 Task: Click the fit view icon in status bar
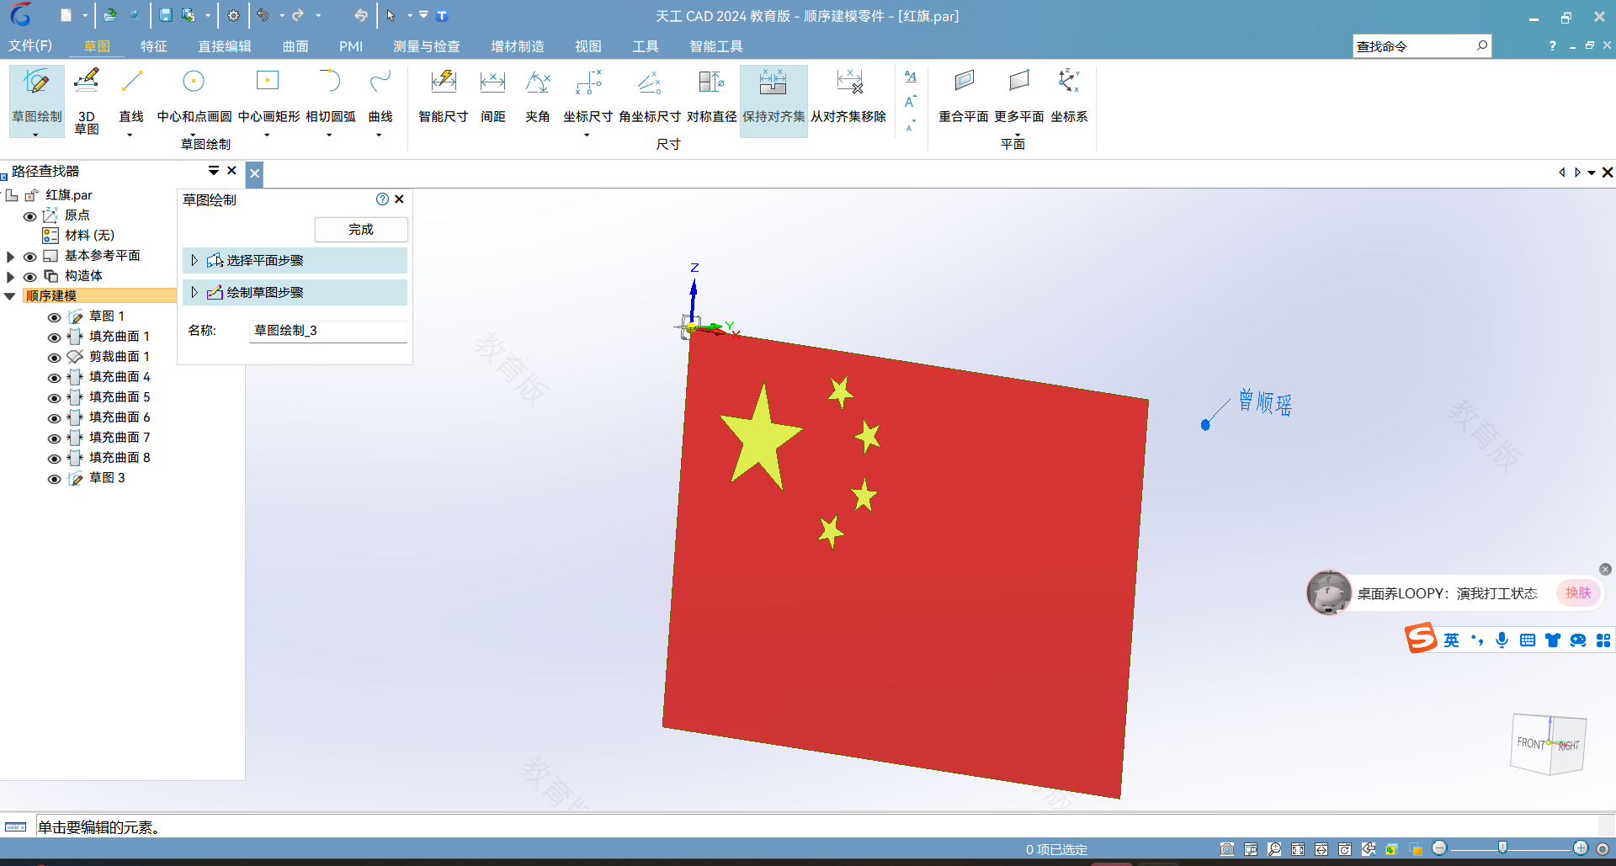(x=1298, y=849)
